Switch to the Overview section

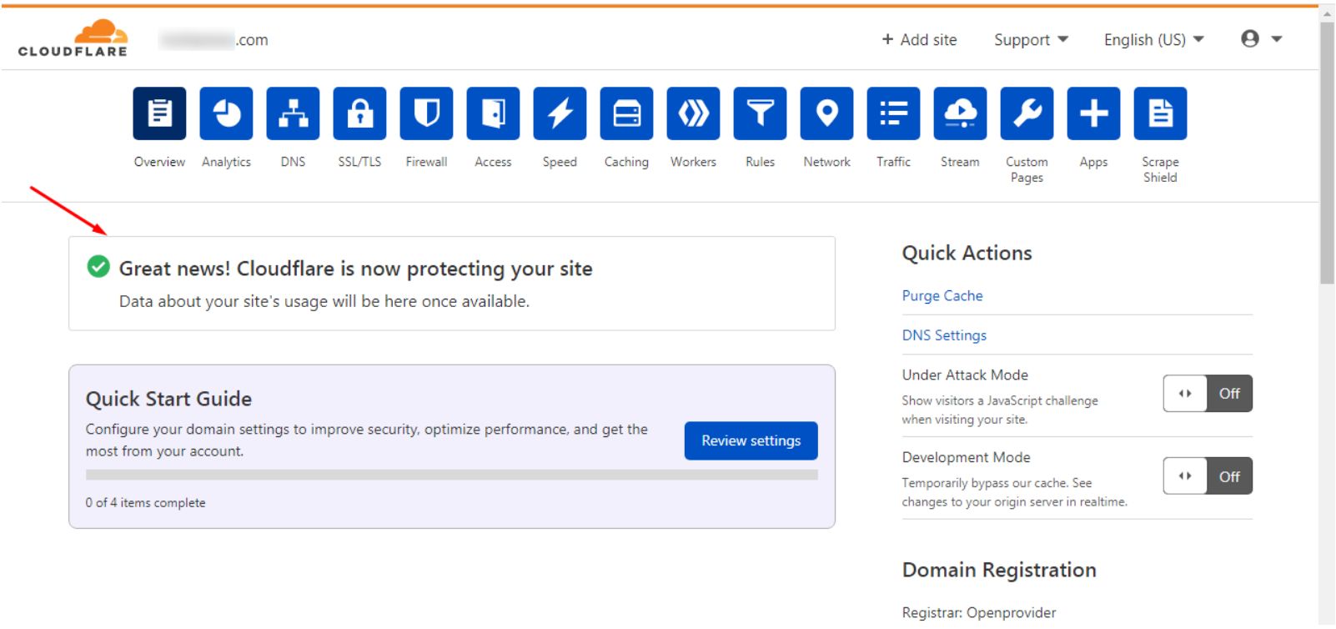coord(159,113)
